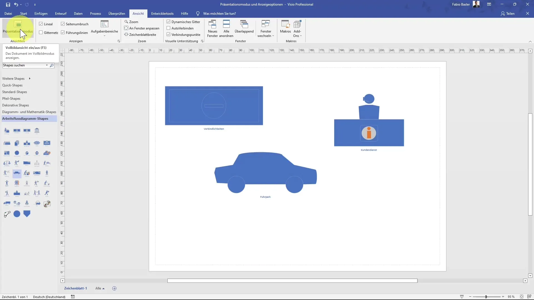Toggle the Führungslinien checkbox

pyautogui.click(x=63, y=32)
